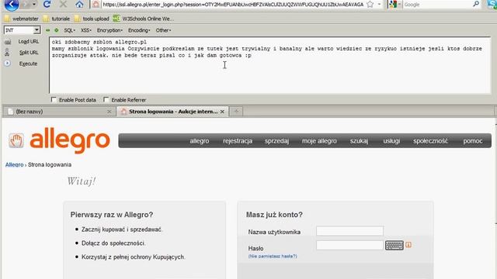Click the Execute button label
Viewport: 497px width, 279px height.
pos(28,64)
